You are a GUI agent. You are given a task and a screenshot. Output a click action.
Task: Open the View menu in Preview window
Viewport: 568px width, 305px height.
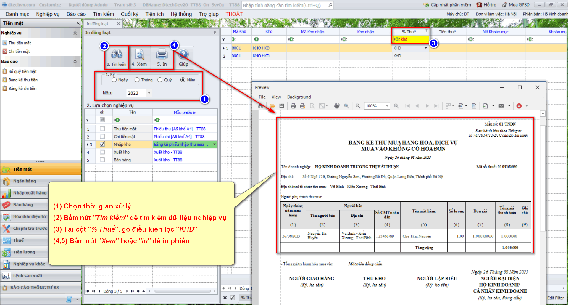pyautogui.click(x=276, y=97)
